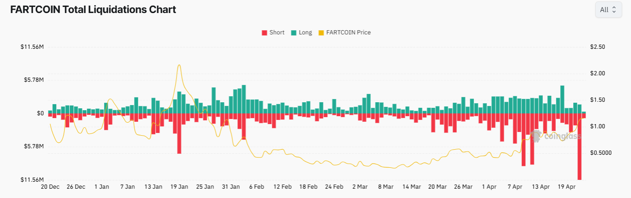
Task: Click the 19 Jan date label
Action: [179, 187]
